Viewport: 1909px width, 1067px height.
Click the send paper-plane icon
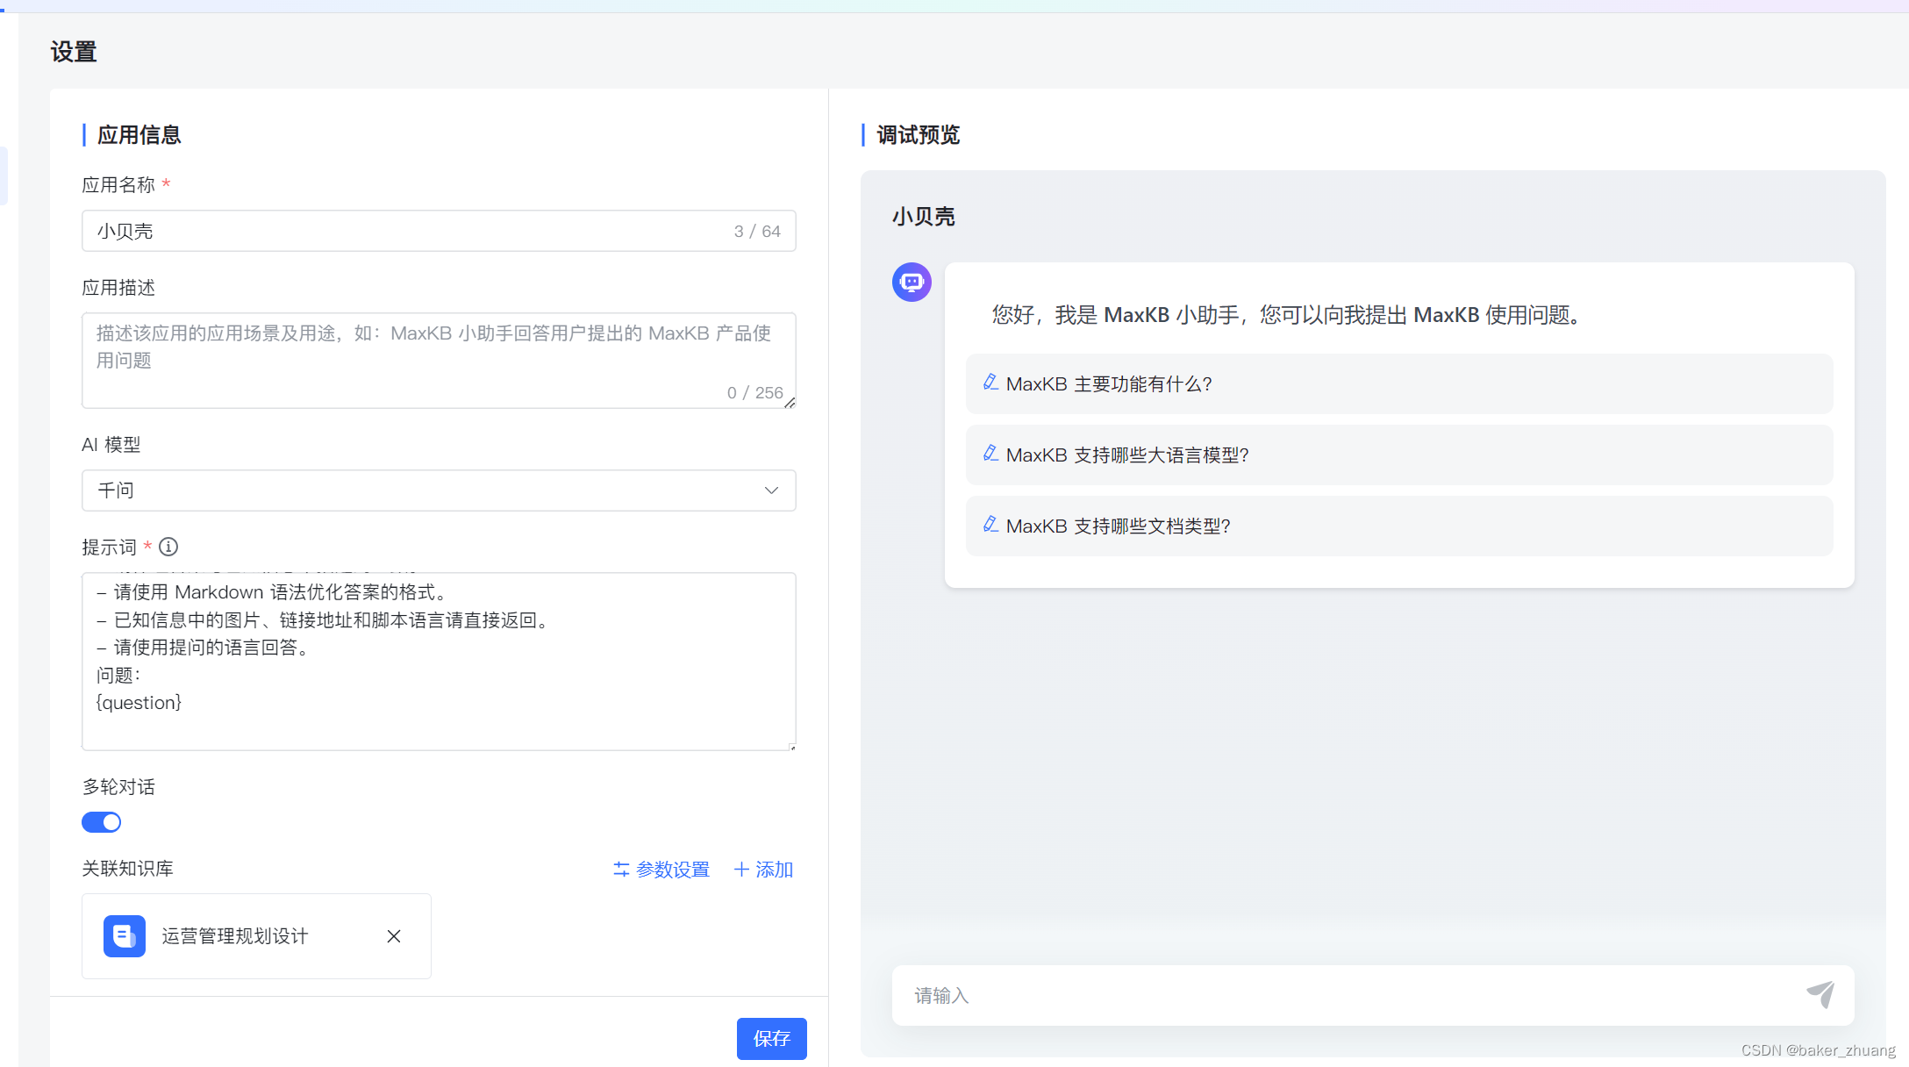[1820, 994]
